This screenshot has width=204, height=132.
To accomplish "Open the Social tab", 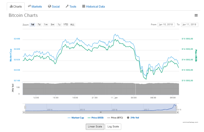I will coord(54,7).
